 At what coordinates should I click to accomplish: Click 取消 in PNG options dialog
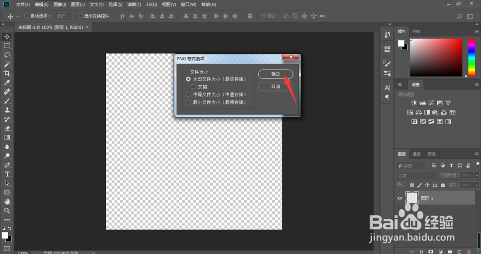pos(276,87)
